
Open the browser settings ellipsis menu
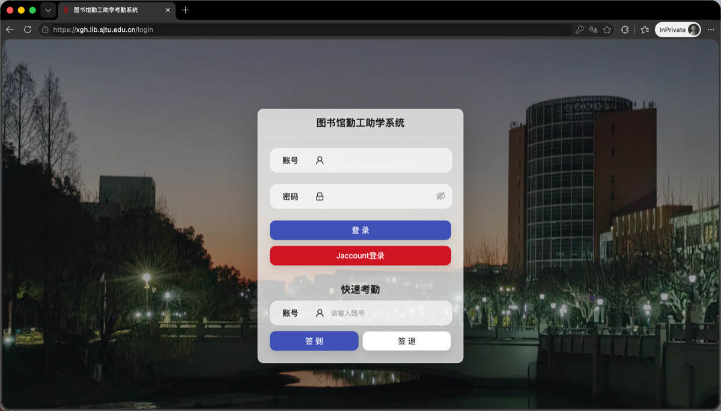711,29
